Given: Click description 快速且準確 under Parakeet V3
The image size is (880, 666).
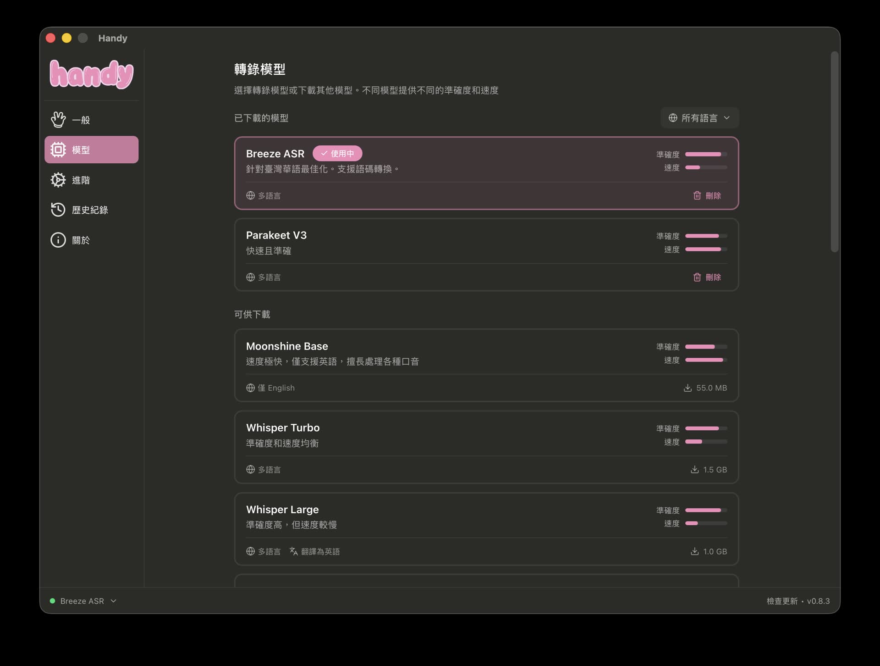Looking at the screenshot, I should tap(269, 251).
